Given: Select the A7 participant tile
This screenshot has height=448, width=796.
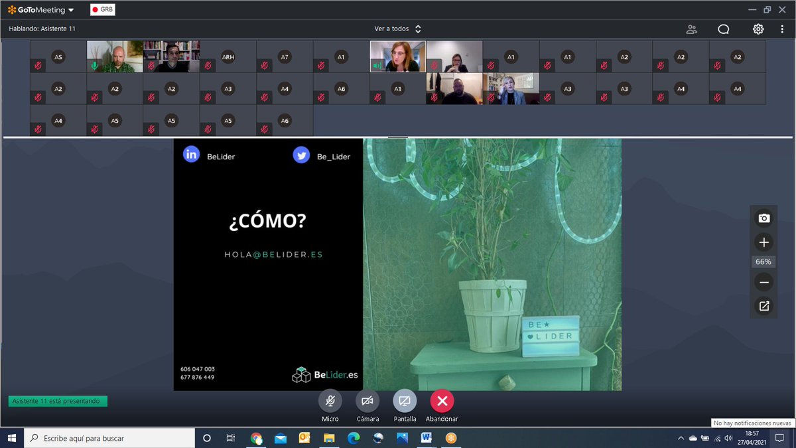Looking at the screenshot, I should click(285, 56).
